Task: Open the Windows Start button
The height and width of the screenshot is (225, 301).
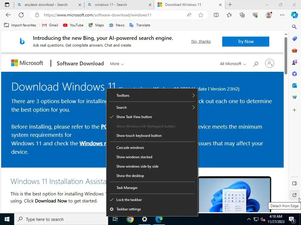Action: [7, 219]
